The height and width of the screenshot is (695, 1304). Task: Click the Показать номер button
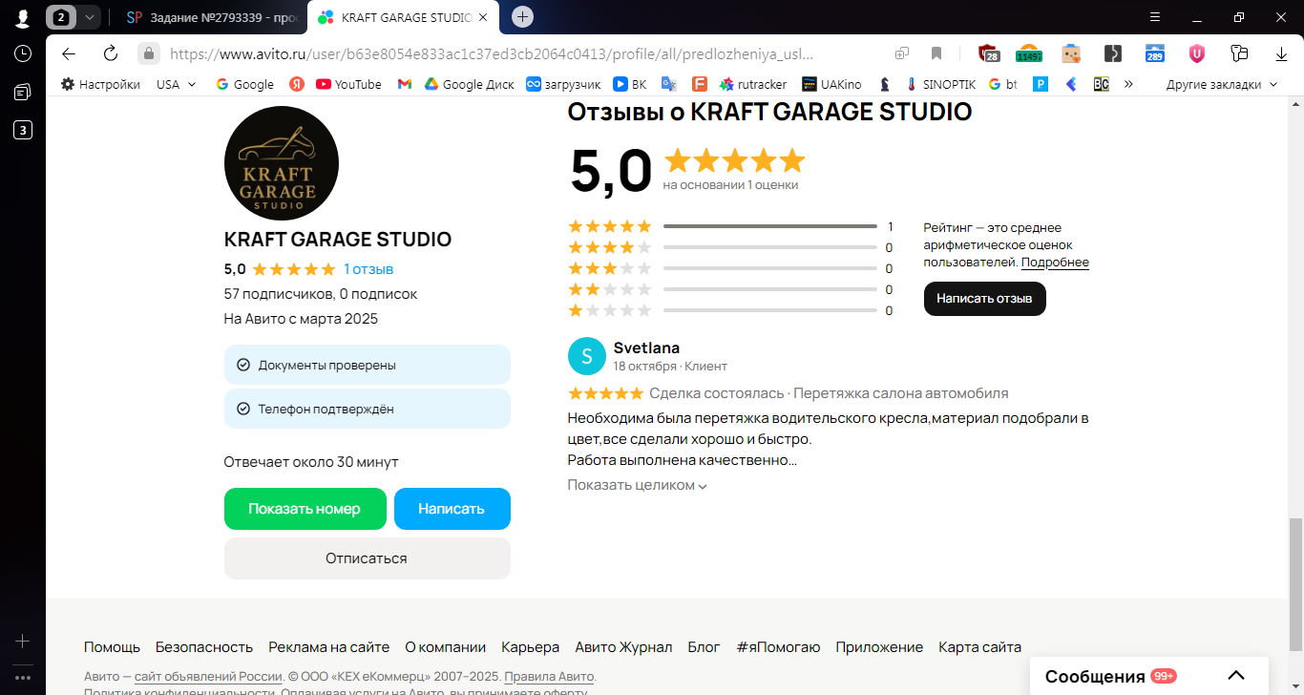coord(305,509)
